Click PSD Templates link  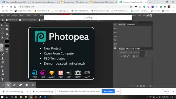54,59
